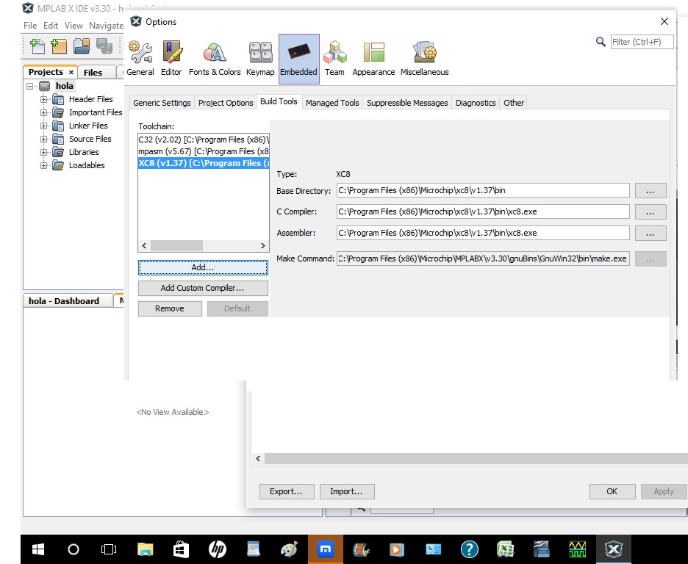Click the toolchain list horizontal scrollbar
Image resolution: width=688 pixels, height=564 pixels.
203,245
